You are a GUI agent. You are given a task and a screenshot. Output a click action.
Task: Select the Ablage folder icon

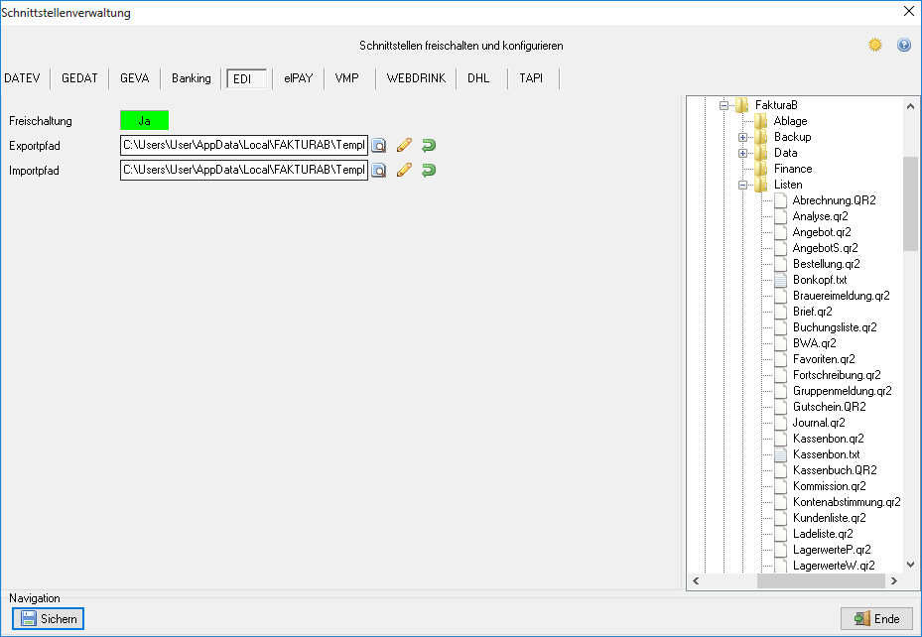click(x=761, y=121)
